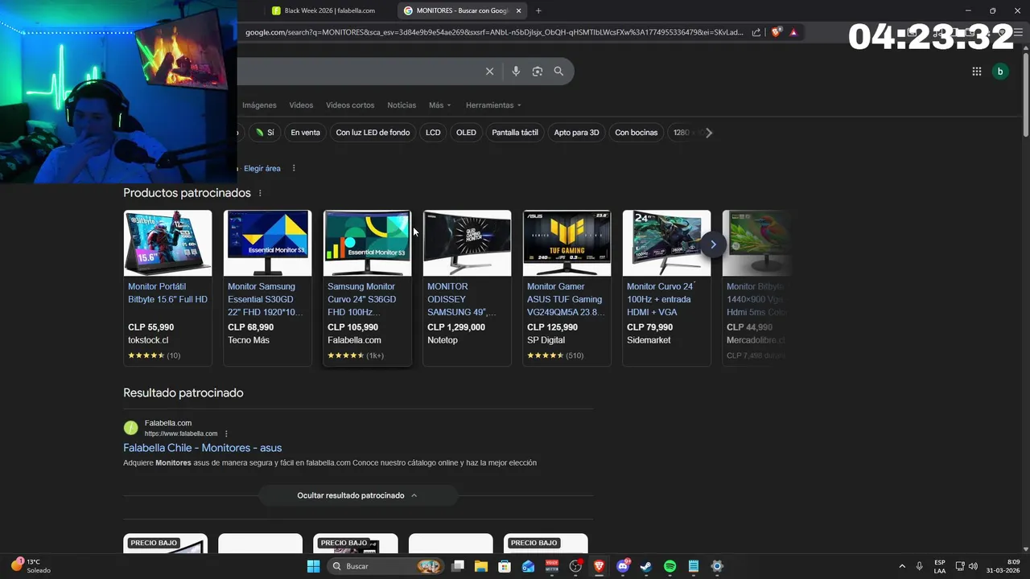Screen dimensions: 1030x579
Task: Expand the Herramientas dropdown
Action: pos(493,105)
